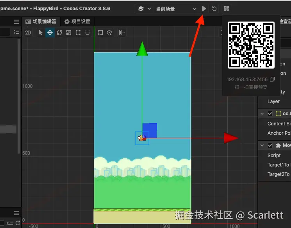Select the rect transform tool

[x=78, y=33]
